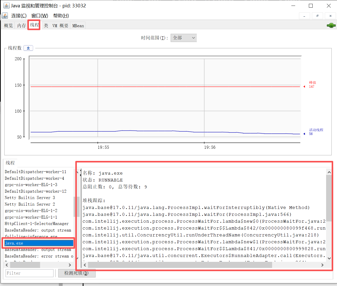Click the stack trace left scroll arrow
The image size is (337, 286).
pos(85,265)
